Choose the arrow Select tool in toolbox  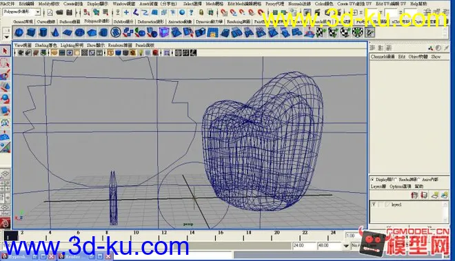(5, 51)
